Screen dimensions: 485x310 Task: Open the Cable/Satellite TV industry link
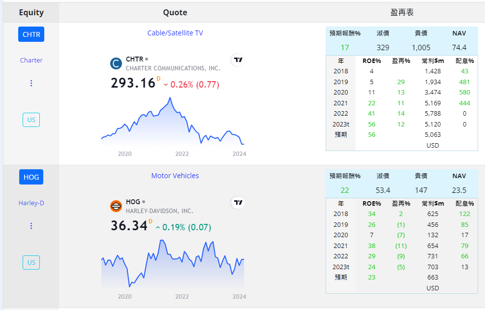pos(175,33)
